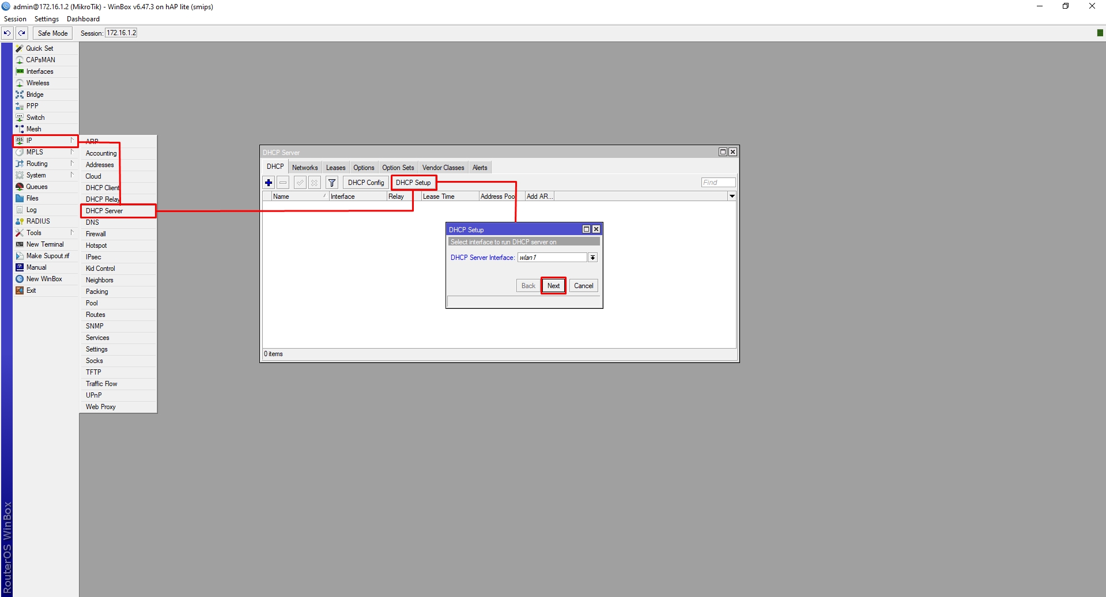The height and width of the screenshot is (597, 1106).
Task: Expand the MPLS submenu
Action: coord(46,152)
